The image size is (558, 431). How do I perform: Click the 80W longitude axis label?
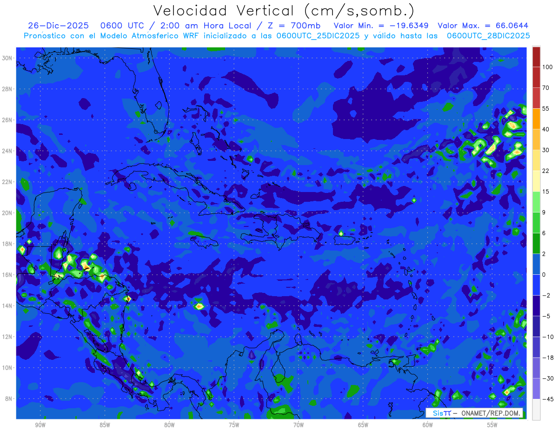[x=169, y=425]
